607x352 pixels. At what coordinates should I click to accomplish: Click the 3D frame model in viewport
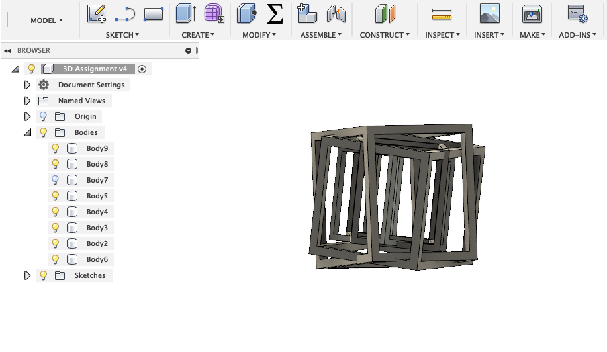click(x=397, y=197)
